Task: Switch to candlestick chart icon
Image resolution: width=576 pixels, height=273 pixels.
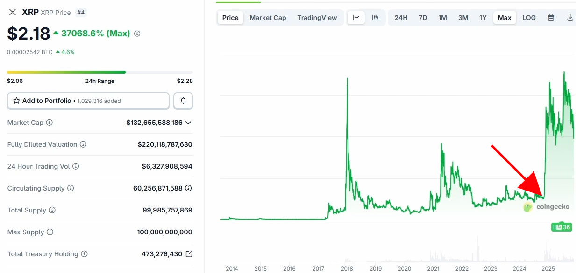Action: click(375, 18)
